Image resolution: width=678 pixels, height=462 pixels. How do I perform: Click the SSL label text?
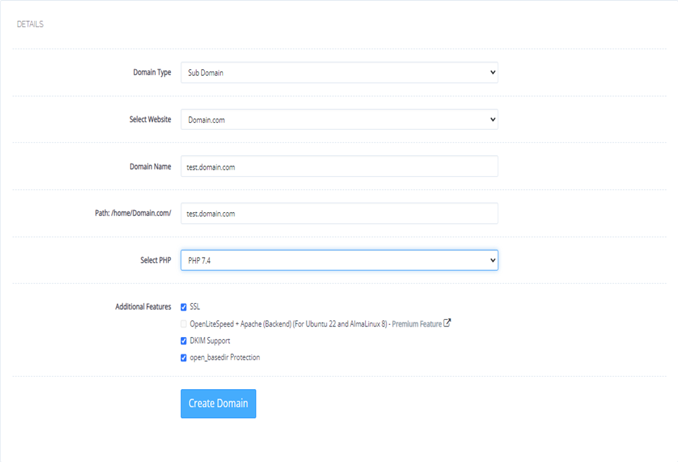click(195, 306)
